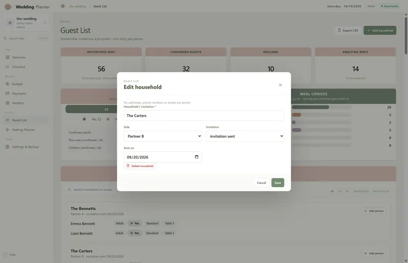Click the Settings & Backup gear icon

[7, 147]
